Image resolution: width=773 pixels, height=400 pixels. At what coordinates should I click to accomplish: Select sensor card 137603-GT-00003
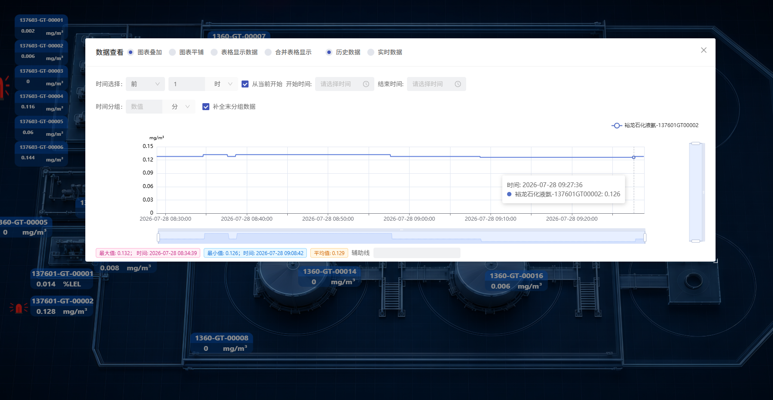41,77
